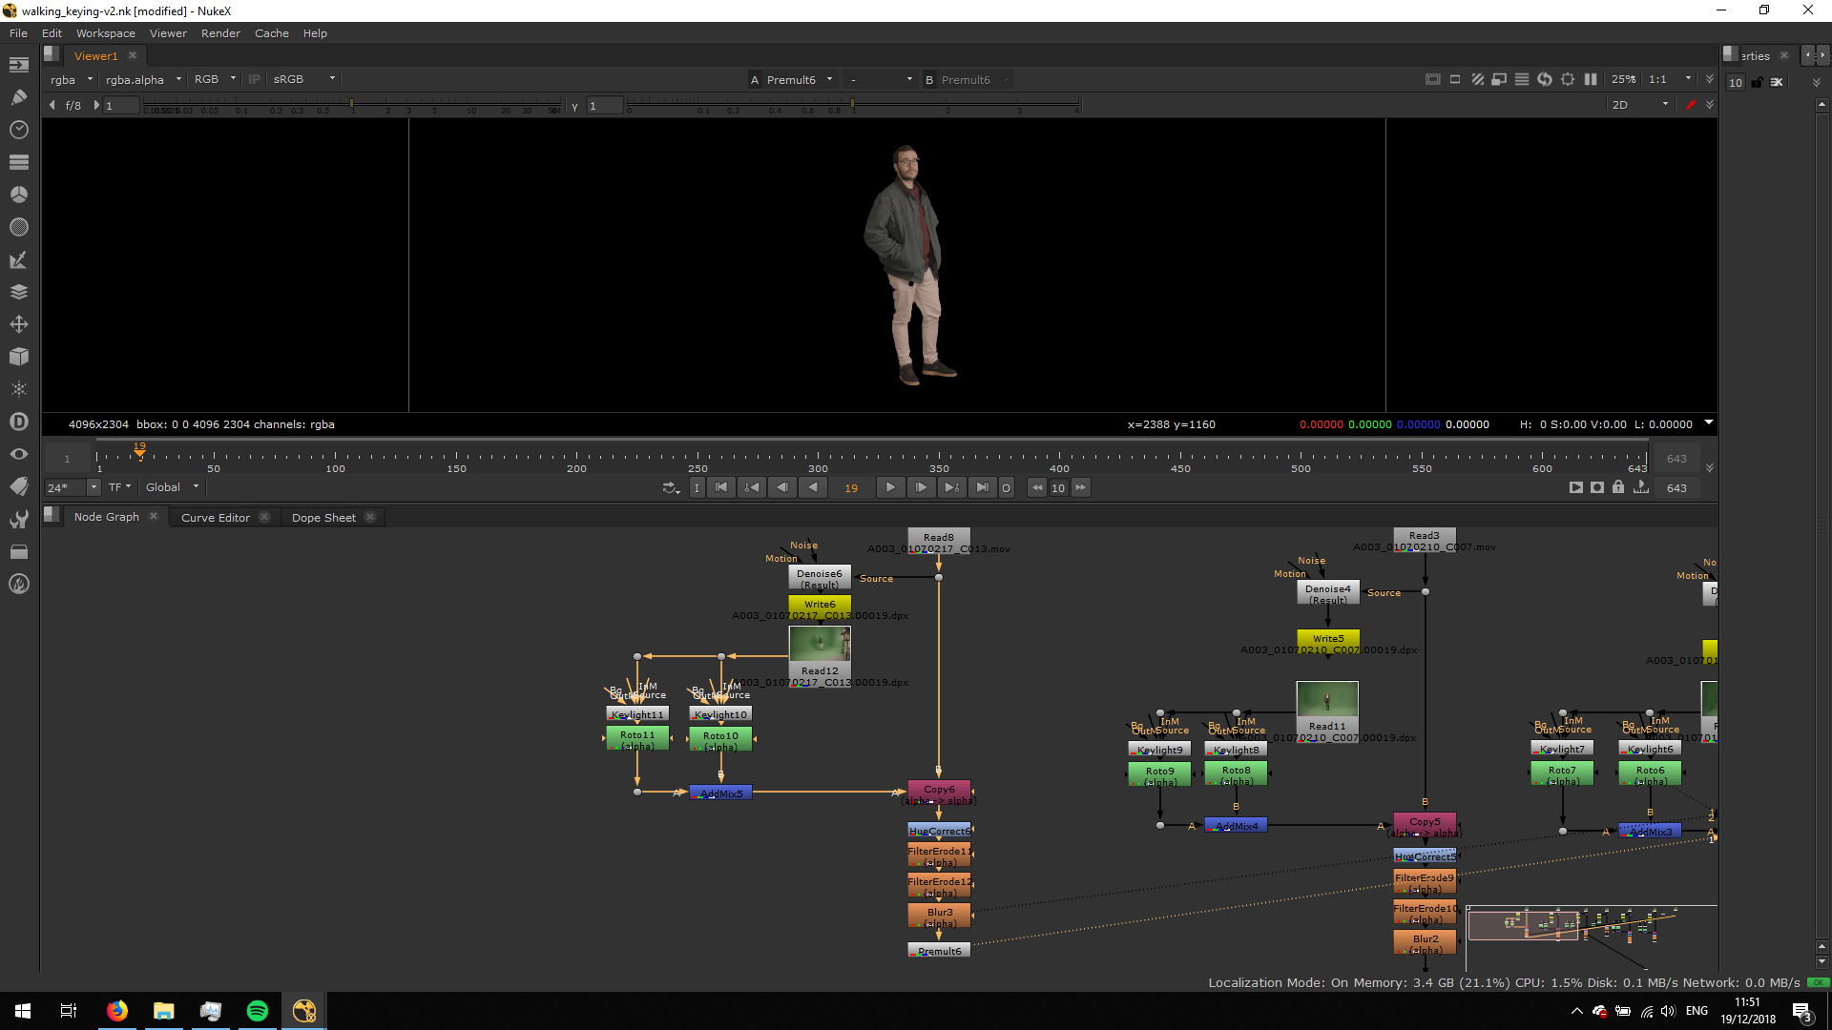The height and width of the screenshot is (1030, 1832).
Task: Open Spotify from the Windows taskbar
Action: coord(258,1011)
